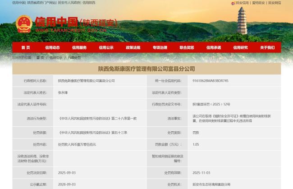This screenshot has height=189, width=293.
Task: Click the 统一社会信用代码 field label
Action: coord(168,81)
